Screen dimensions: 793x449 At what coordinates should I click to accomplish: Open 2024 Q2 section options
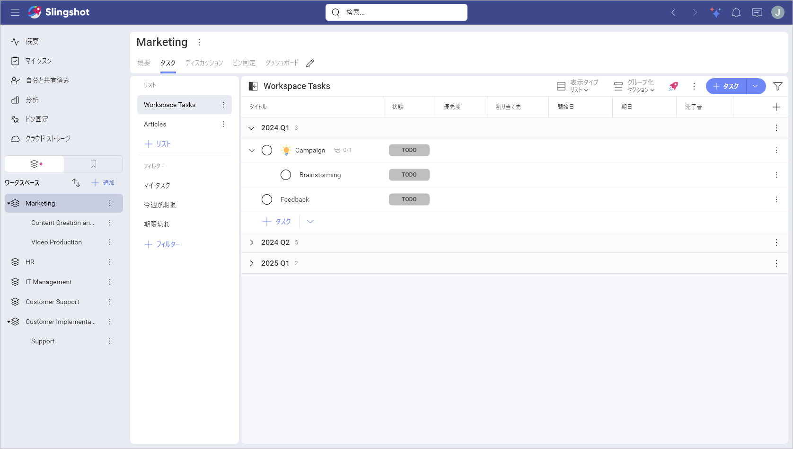[776, 242]
